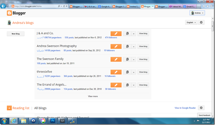Switch to All blogs reading view

click(40, 108)
